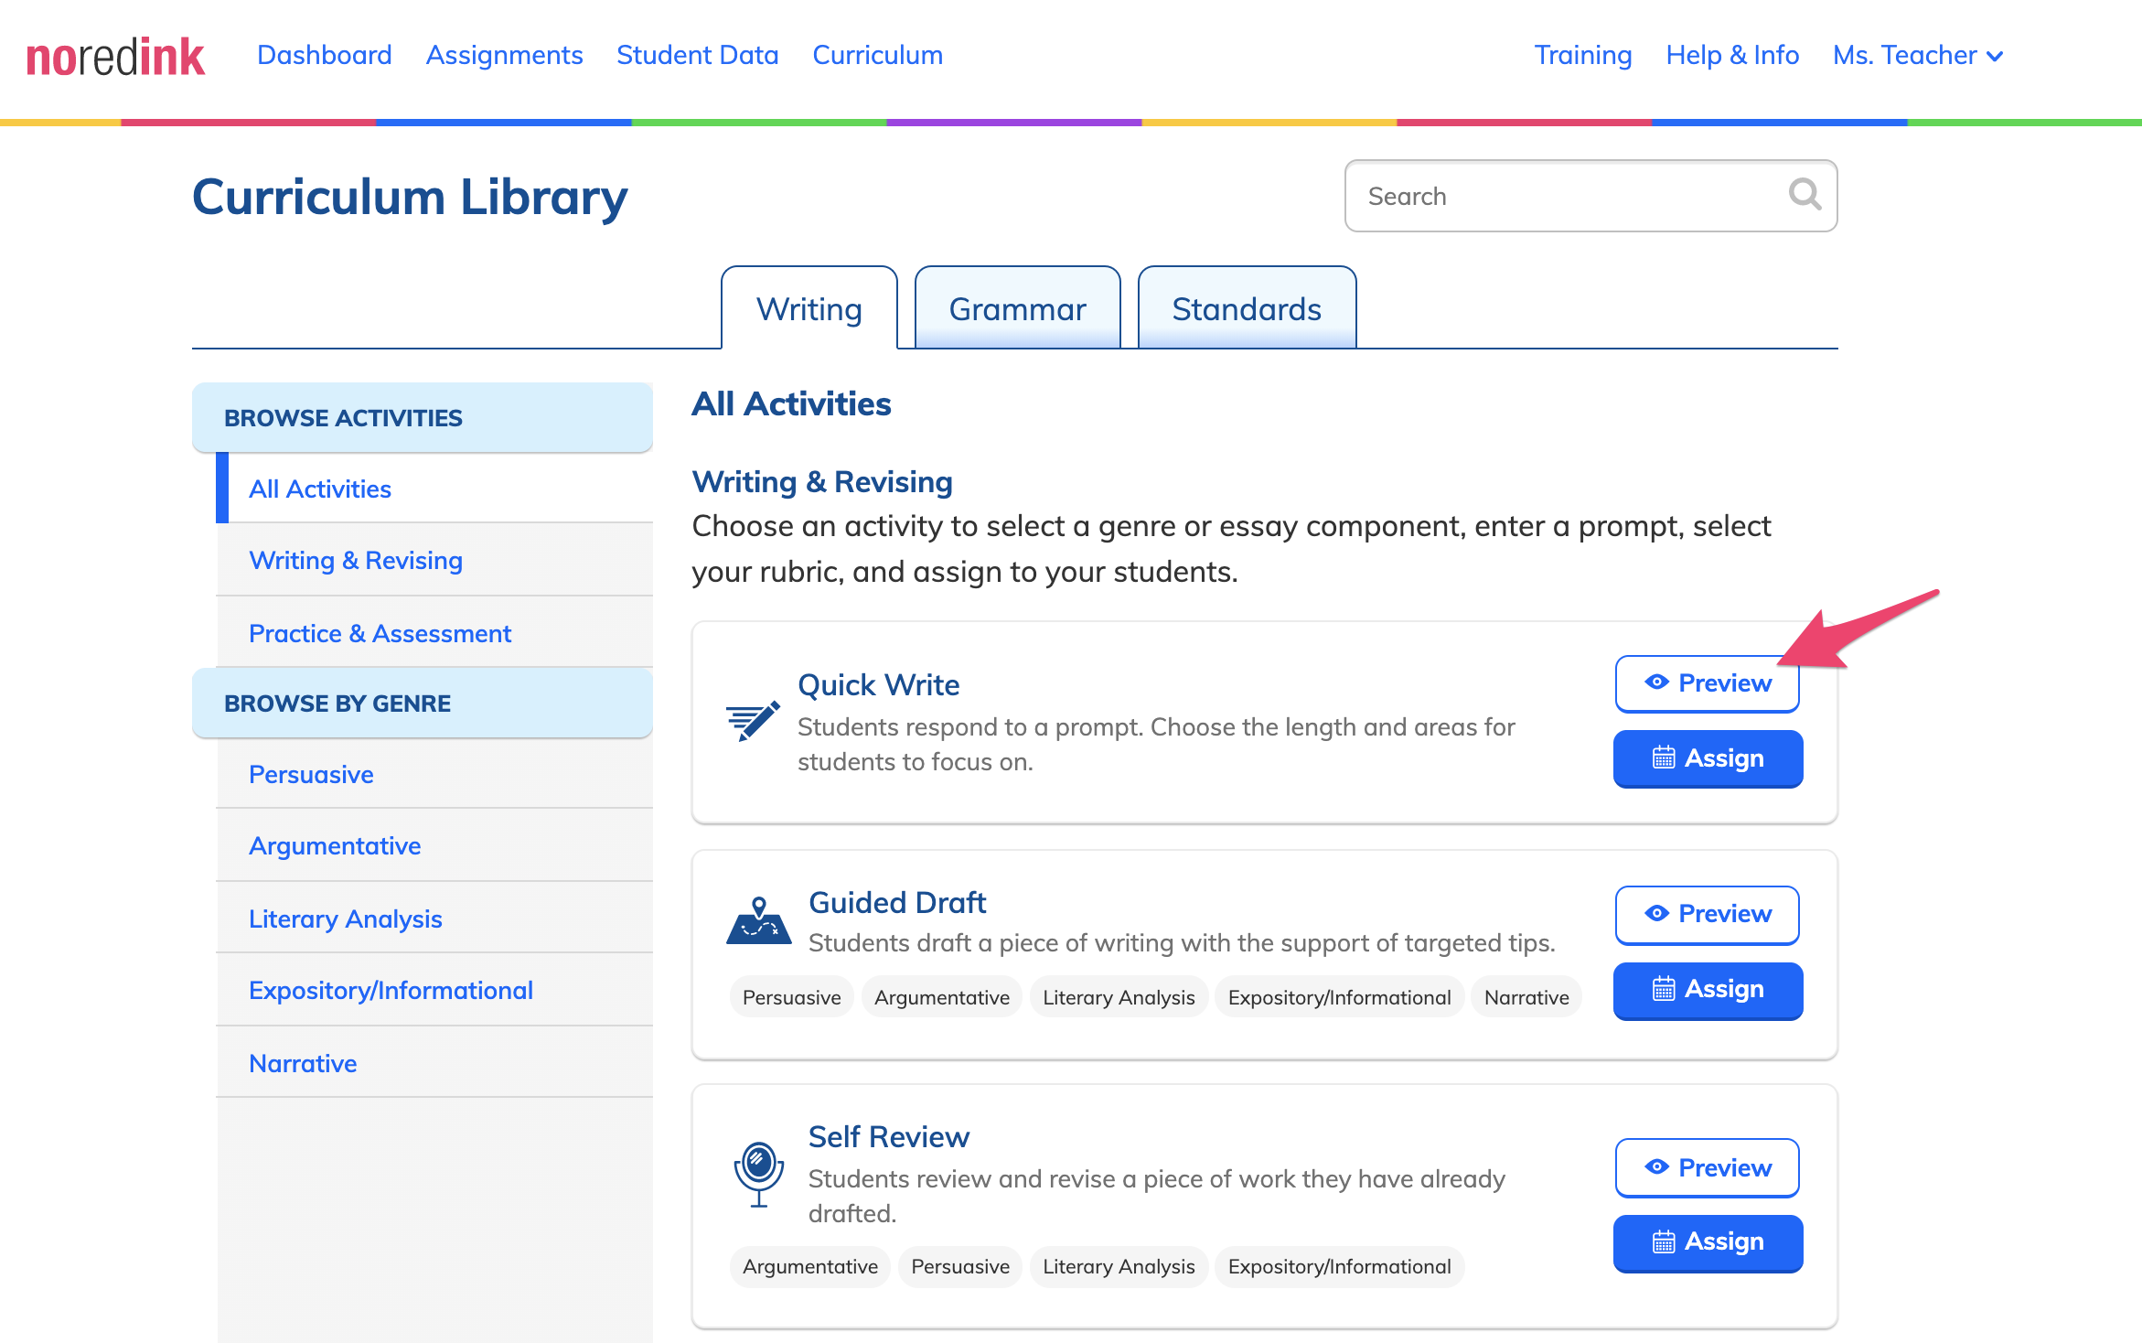This screenshot has height=1343, width=2142.
Task: Click the All Activities content heading
Action: pos(791,403)
